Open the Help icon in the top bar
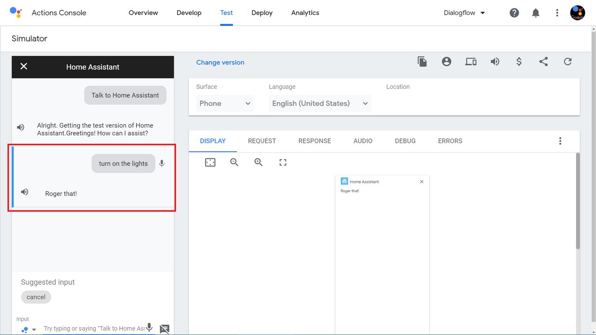The width and height of the screenshot is (596, 335). tap(515, 13)
